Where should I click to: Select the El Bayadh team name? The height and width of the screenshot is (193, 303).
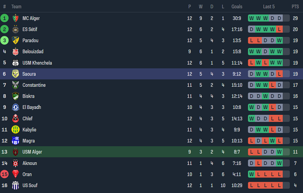(31, 107)
